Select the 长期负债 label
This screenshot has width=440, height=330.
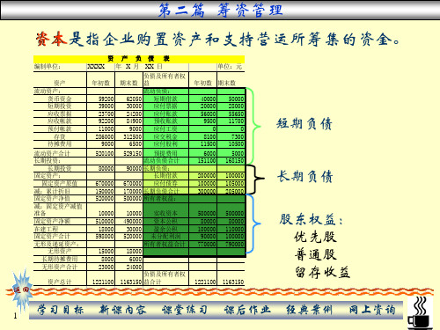(304, 177)
